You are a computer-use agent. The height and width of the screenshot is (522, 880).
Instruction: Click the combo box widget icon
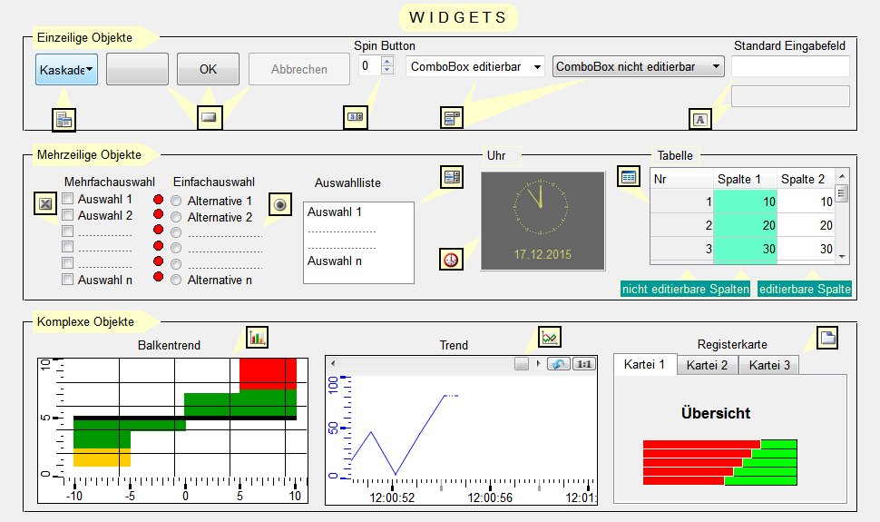tap(452, 117)
